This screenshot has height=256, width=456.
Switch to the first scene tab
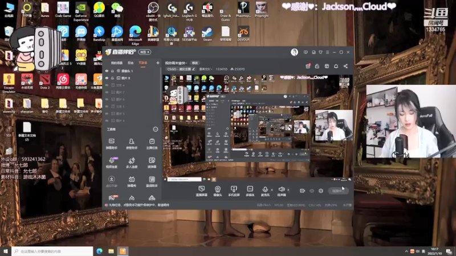pos(117,63)
